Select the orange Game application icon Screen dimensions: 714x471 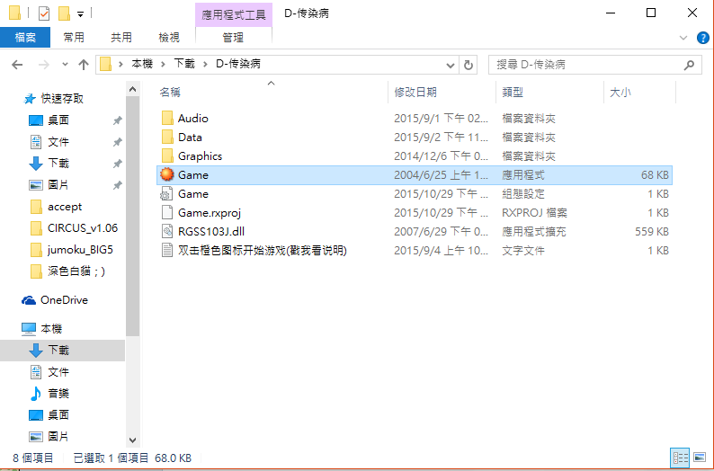[x=167, y=174]
